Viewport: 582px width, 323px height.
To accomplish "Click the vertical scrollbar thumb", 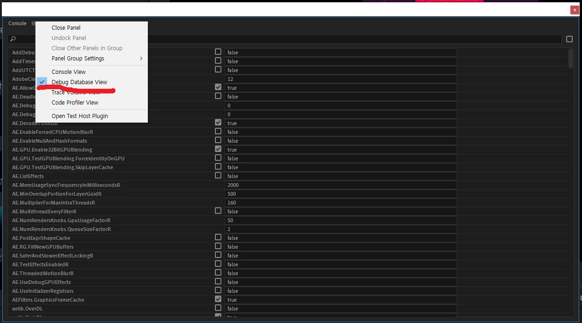I will (x=571, y=58).
